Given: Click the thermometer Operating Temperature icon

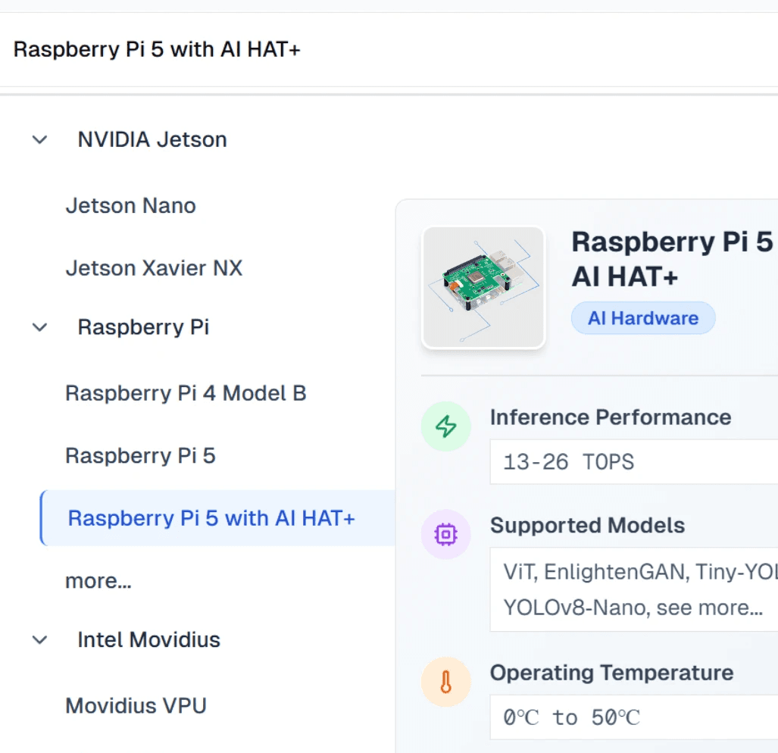Looking at the screenshot, I should [445, 682].
